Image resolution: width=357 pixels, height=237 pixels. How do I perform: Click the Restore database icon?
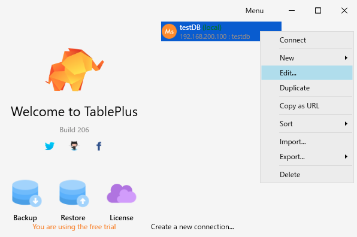point(74,193)
